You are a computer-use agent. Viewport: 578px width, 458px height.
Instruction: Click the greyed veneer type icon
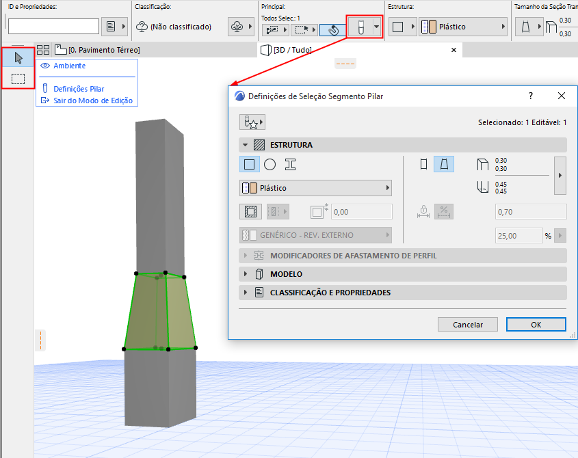pos(278,211)
